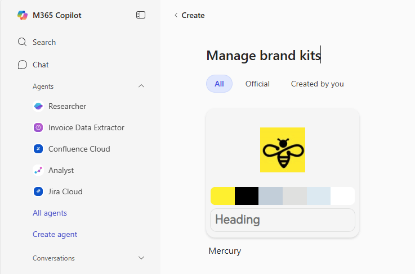Click the light gray color swatch
Viewport: 415px width, 274px height.
(294, 196)
